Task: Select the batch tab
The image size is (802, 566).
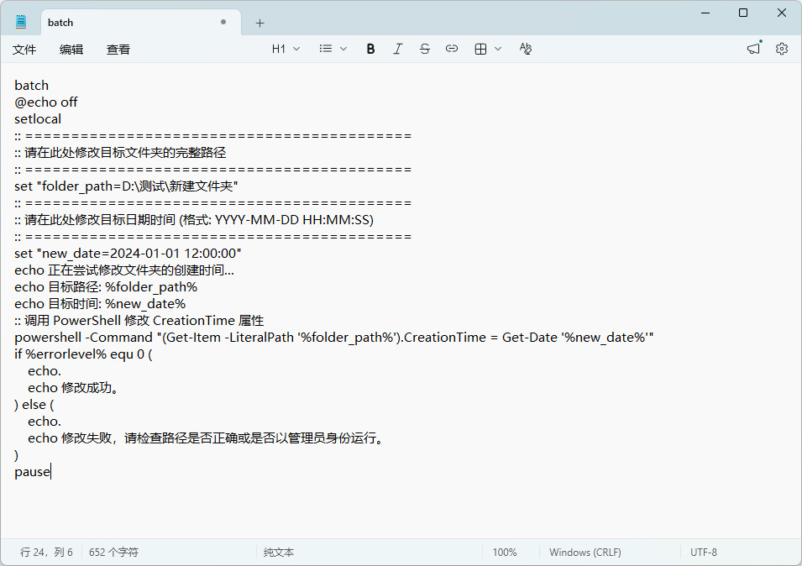Action: coord(139,22)
